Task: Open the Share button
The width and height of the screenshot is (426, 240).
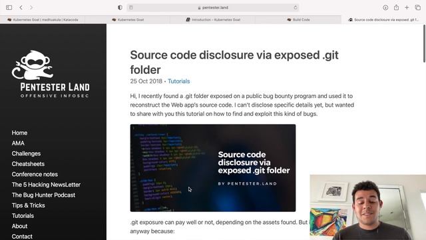Action: point(397,7)
